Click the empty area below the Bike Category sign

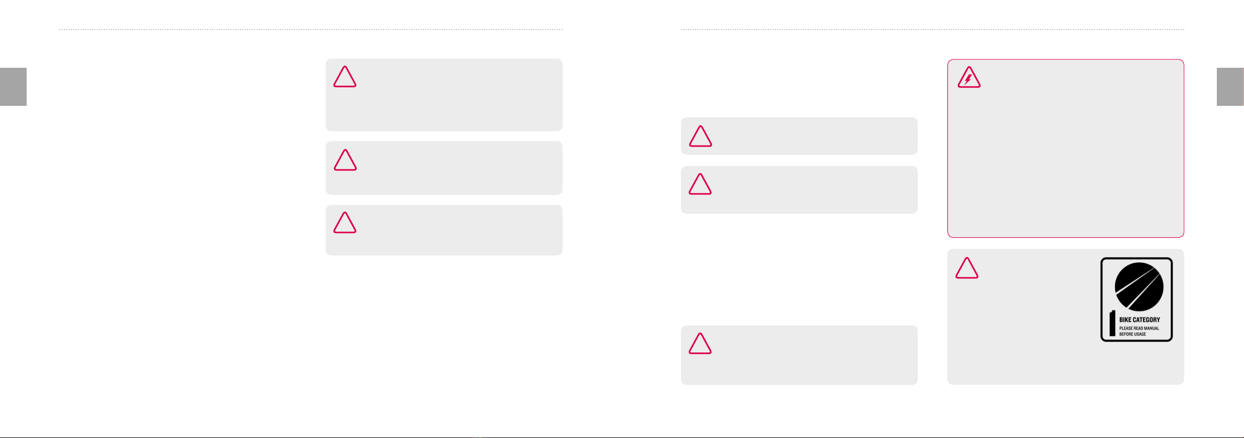pos(1136,363)
